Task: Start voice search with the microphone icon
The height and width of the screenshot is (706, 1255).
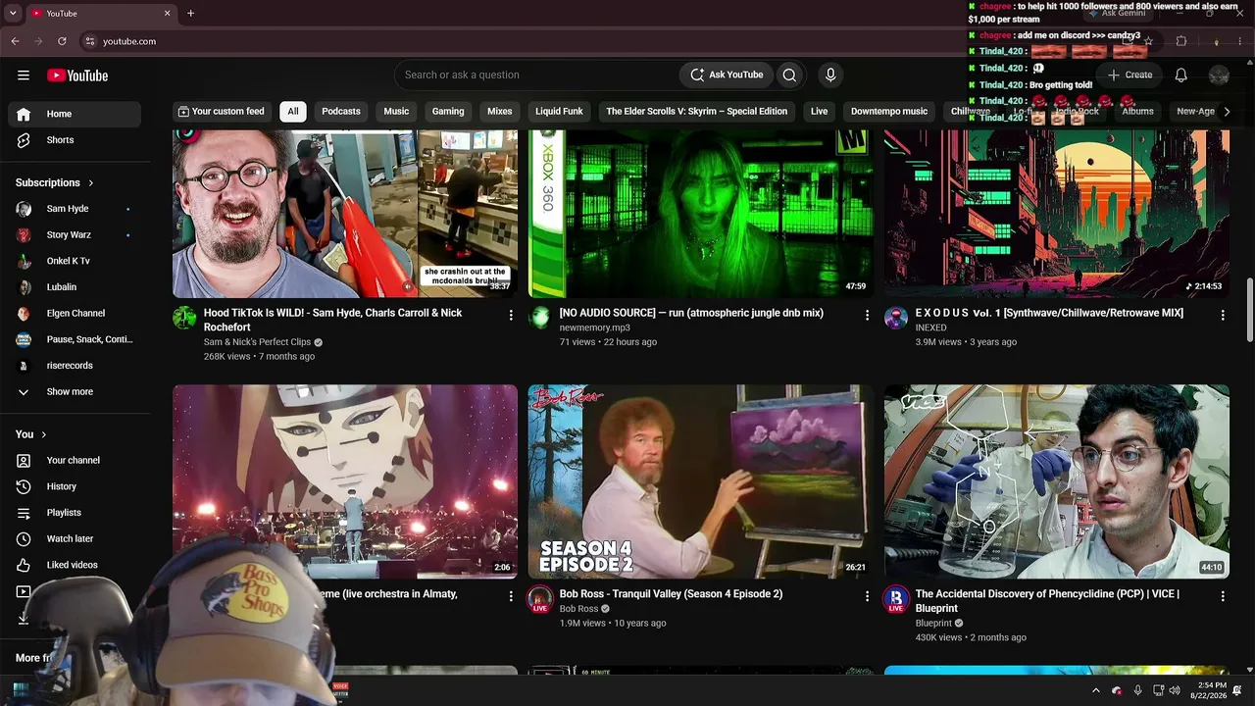Action: pyautogui.click(x=830, y=75)
